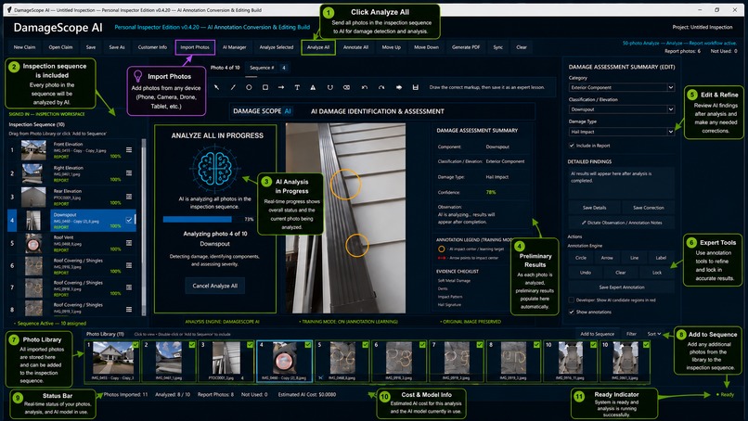This screenshot has height=421, width=748.
Task: Click the Circle annotation engine button
Action: coord(581,258)
